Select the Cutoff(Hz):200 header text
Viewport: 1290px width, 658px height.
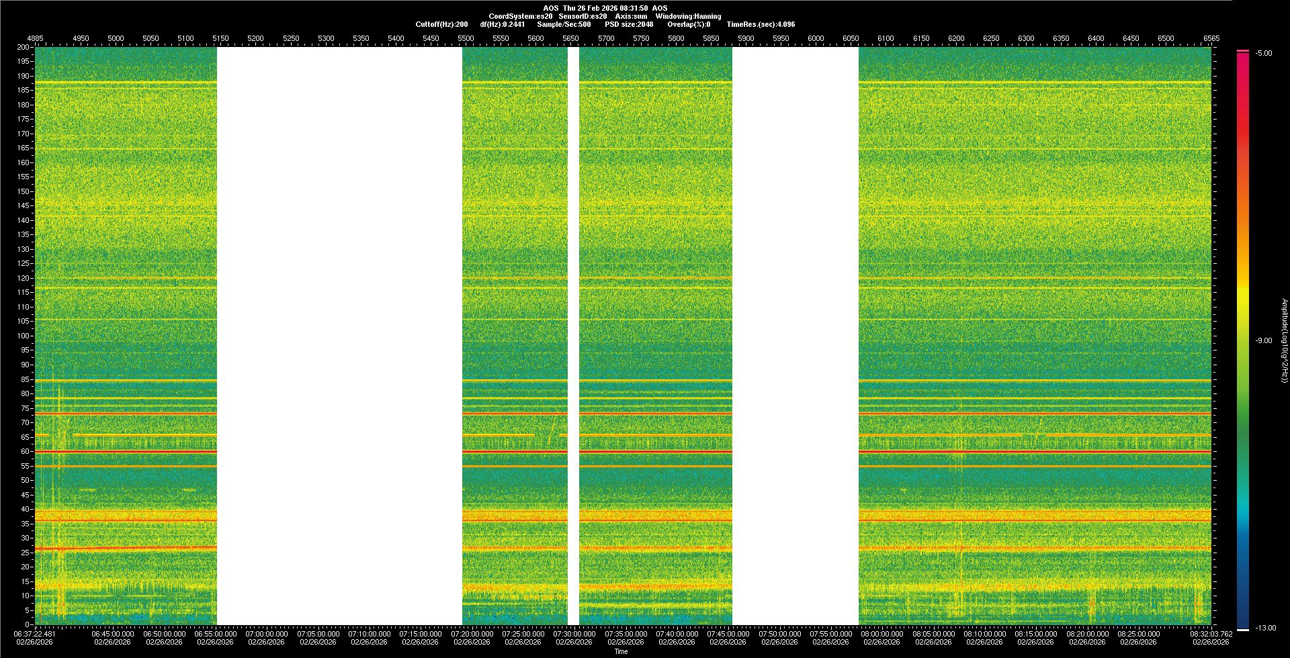click(441, 24)
